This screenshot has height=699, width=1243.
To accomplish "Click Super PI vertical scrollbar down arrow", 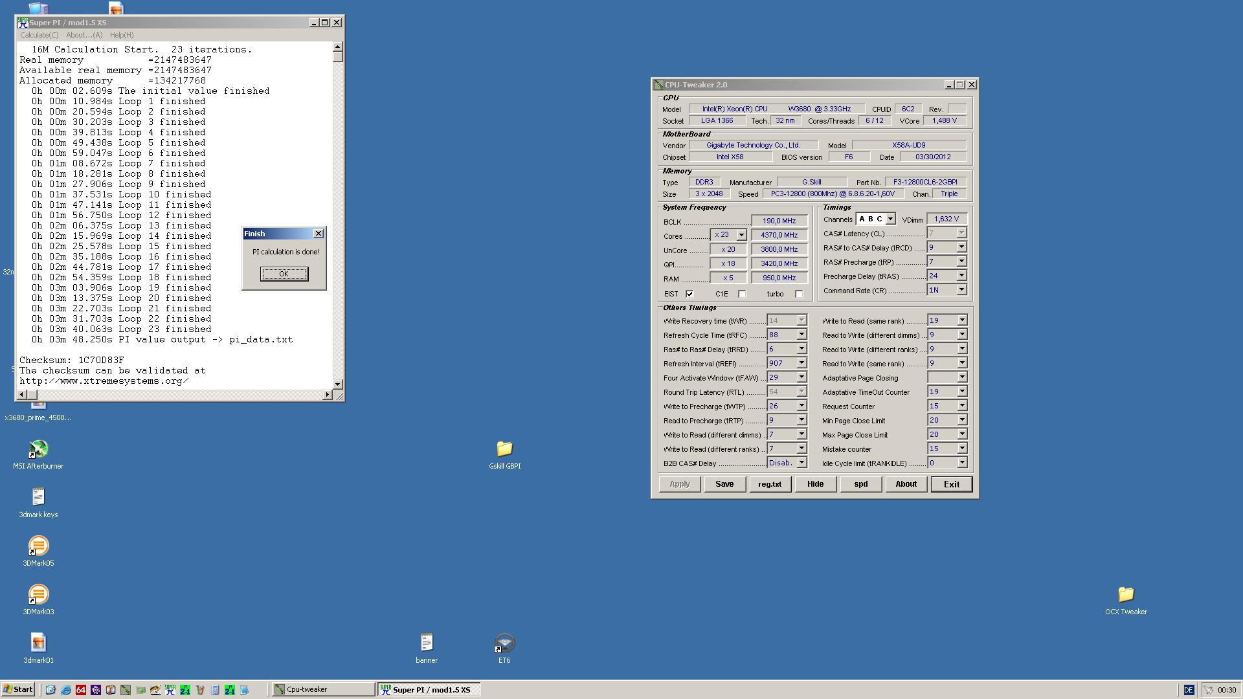I will [337, 384].
